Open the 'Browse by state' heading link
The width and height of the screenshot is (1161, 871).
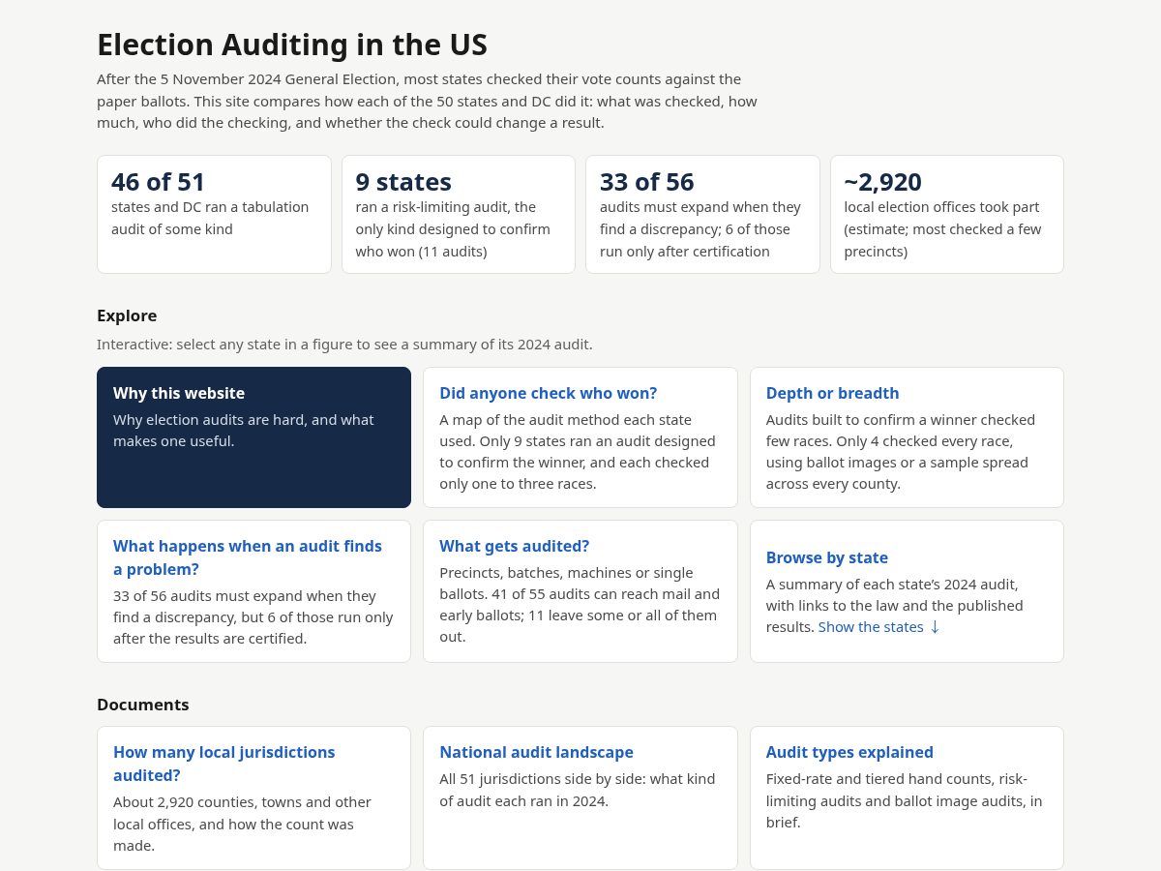[826, 557]
